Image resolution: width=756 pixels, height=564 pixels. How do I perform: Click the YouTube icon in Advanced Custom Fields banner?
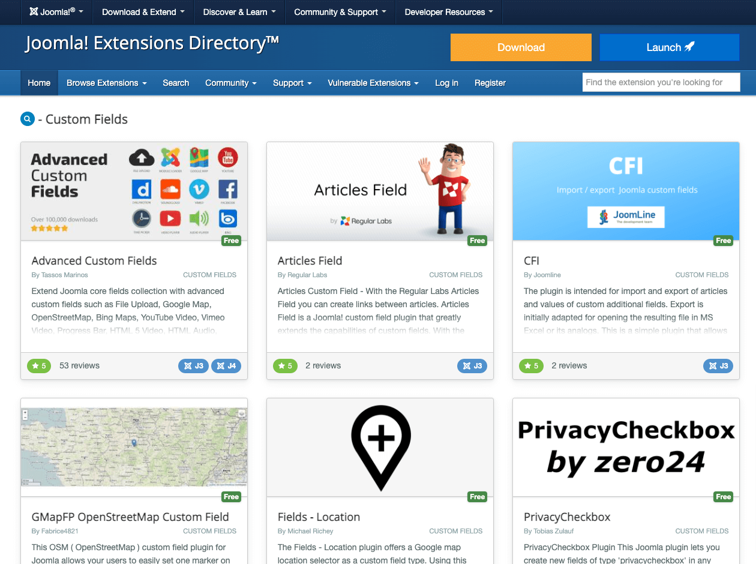[x=228, y=158]
